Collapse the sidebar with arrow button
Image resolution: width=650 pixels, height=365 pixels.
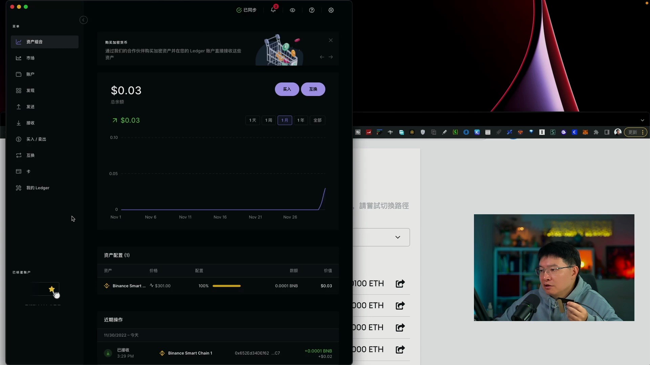tap(84, 20)
